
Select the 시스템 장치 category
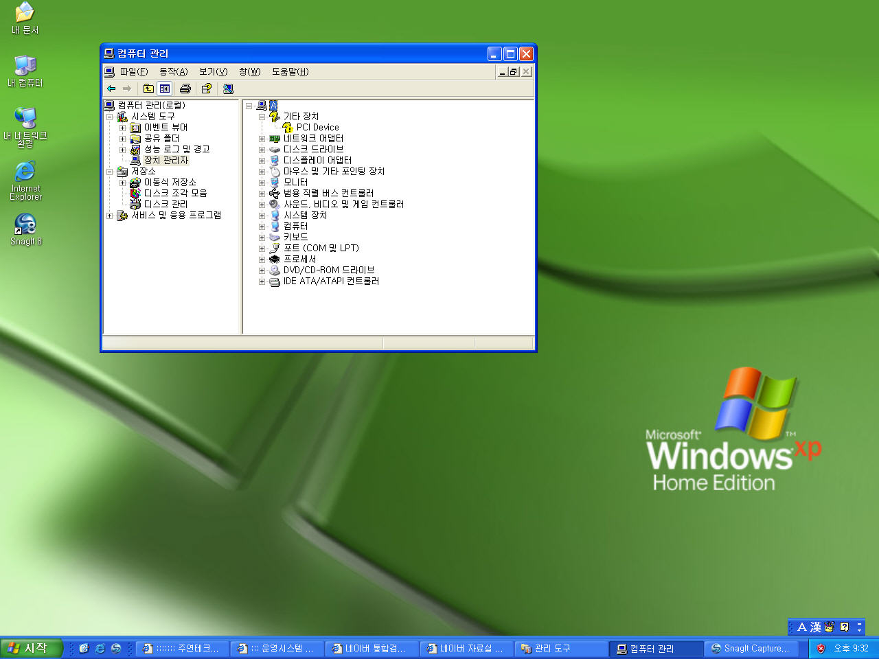[305, 215]
